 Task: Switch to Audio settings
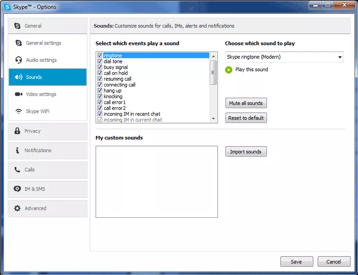(x=48, y=60)
